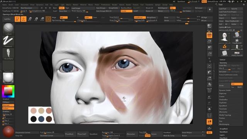The image size is (247, 139).
Task: Click QuickSave in the title bar
Action: pyautogui.click(x=181, y=2)
